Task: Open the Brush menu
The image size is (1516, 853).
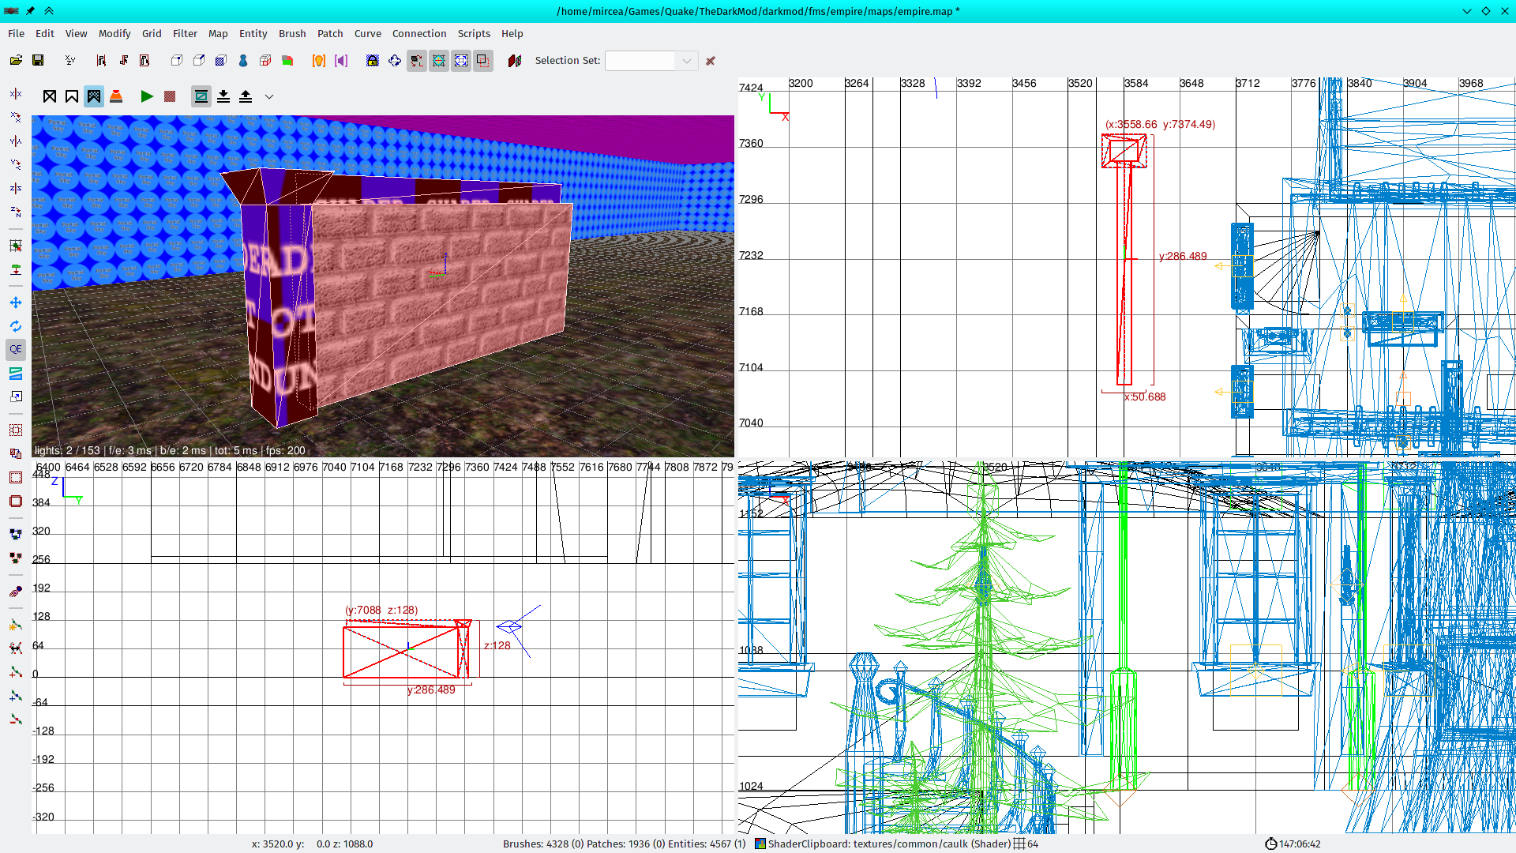Action: click(x=292, y=33)
